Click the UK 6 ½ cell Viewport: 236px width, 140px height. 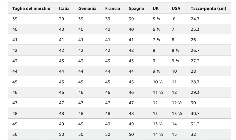156,29
